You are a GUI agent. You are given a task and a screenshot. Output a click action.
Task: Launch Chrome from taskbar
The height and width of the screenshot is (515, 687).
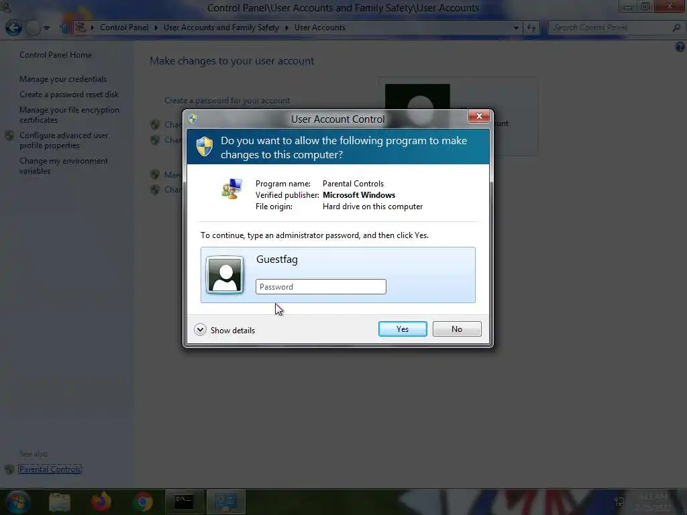(143, 502)
